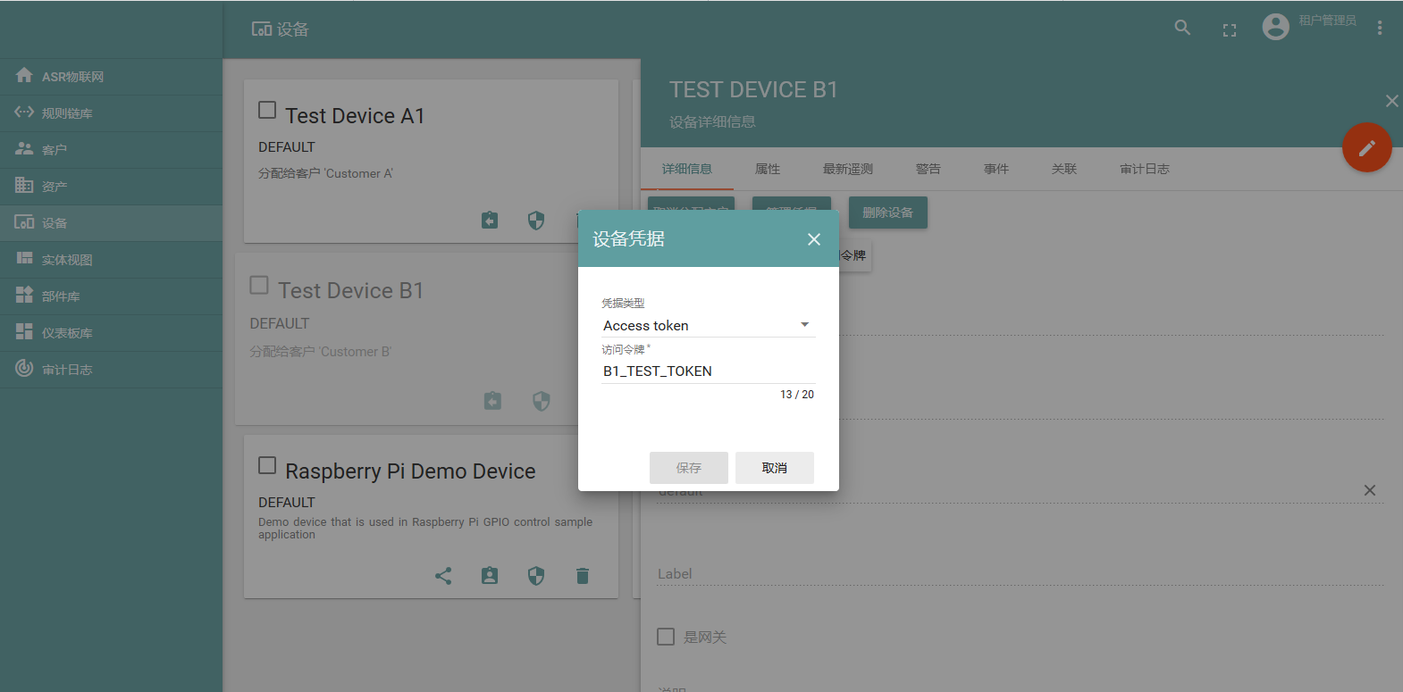This screenshot has height=692, width=1403.
Task: Click the 访问令牌 input field
Action: [x=708, y=371]
